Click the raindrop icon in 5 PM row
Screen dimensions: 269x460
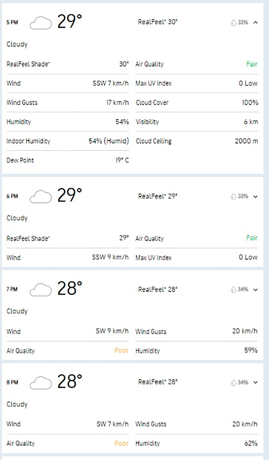click(233, 23)
